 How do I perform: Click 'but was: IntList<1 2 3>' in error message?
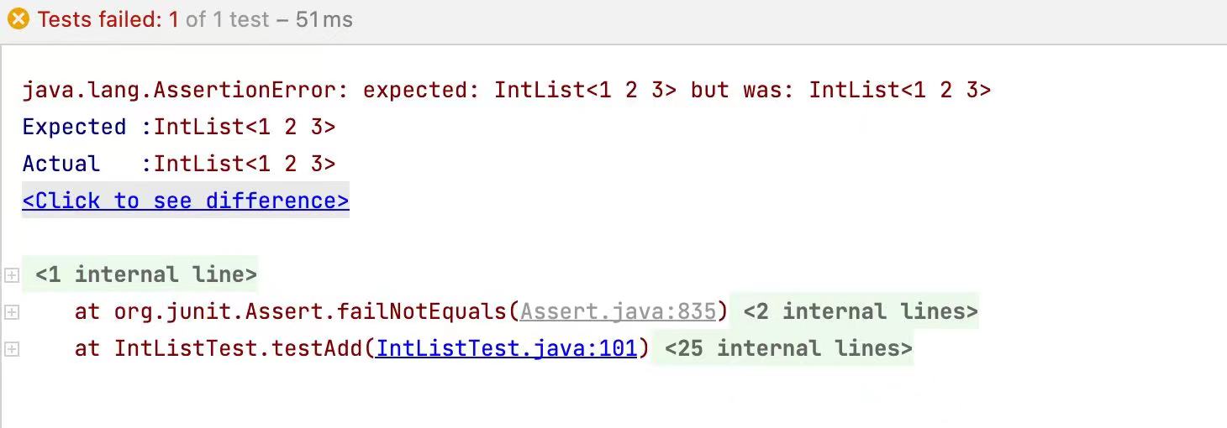840,90
